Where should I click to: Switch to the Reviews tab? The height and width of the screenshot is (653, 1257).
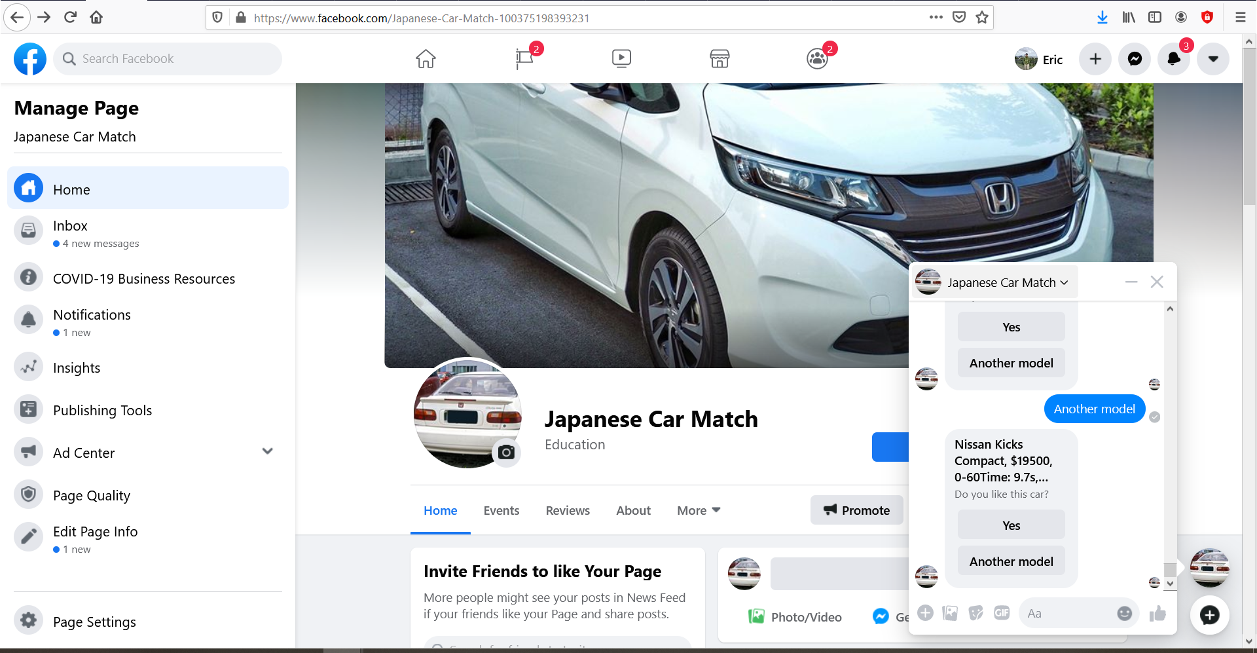point(568,510)
